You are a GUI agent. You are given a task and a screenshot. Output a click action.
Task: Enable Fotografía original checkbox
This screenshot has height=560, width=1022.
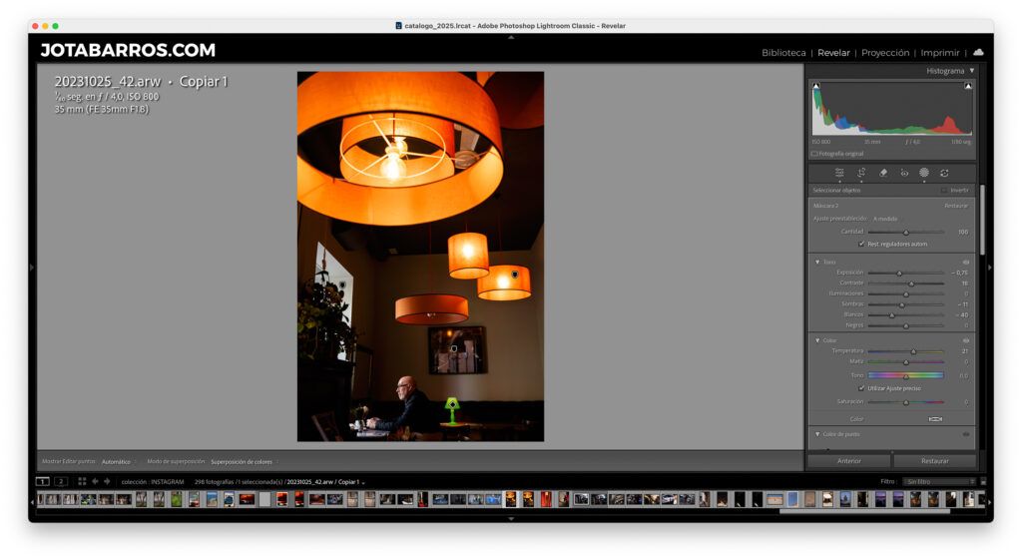click(x=814, y=154)
